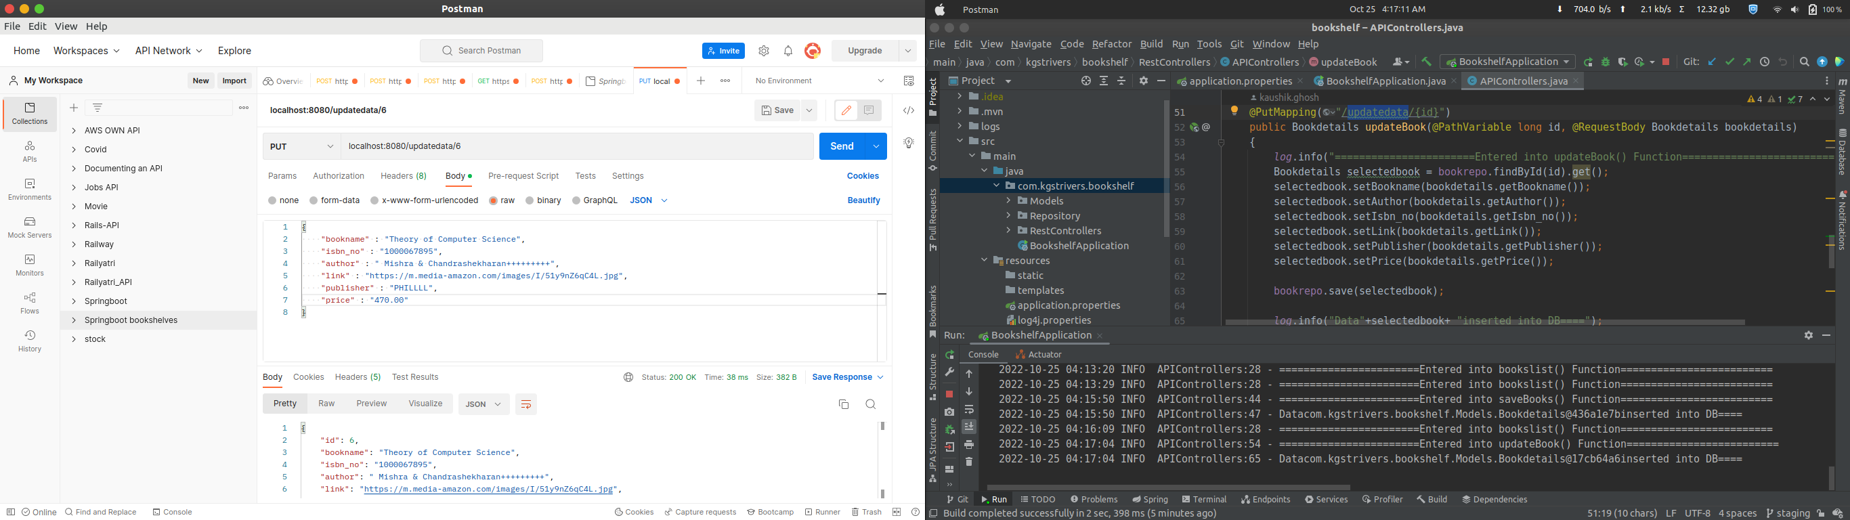This screenshot has width=1850, height=520.
Task: Open APIs in the Postman sidebar
Action: [29, 152]
